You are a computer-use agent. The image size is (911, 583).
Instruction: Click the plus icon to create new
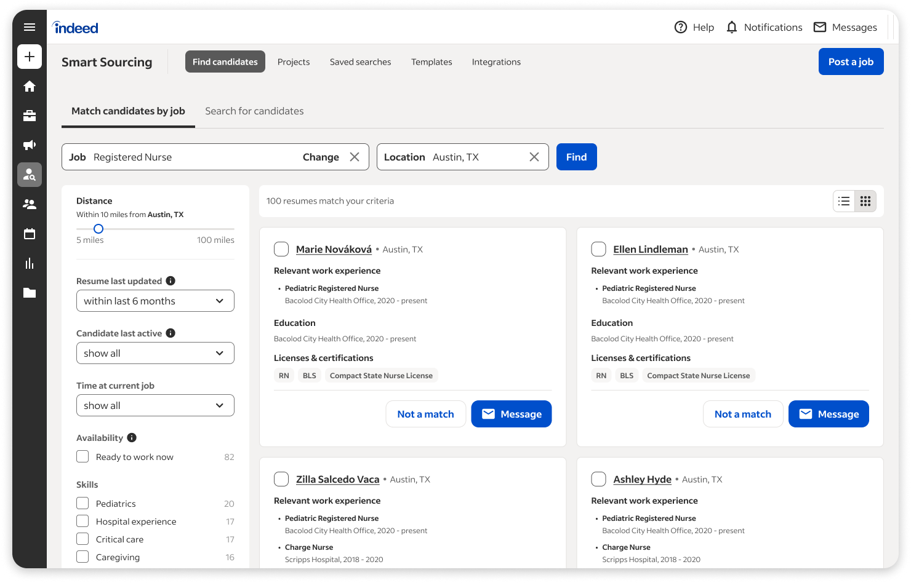[x=29, y=57]
